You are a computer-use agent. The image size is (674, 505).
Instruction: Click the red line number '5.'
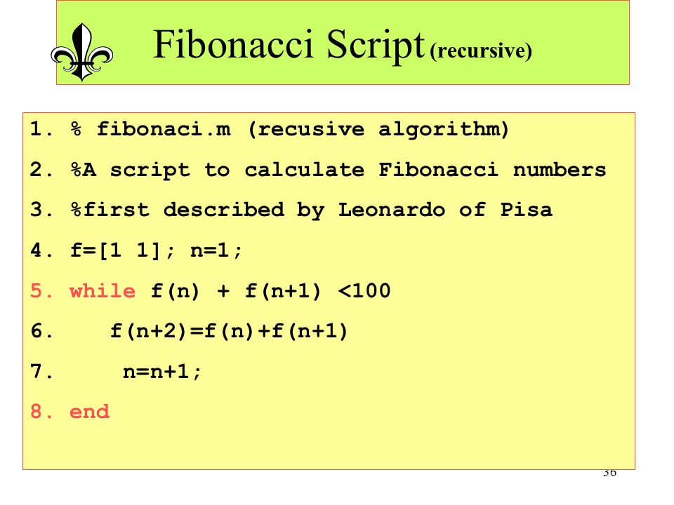41,290
